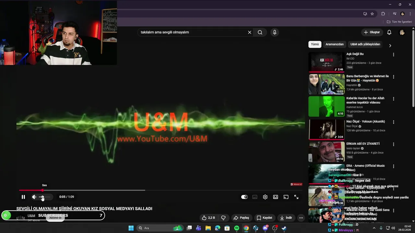This screenshot has height=233, width=415.
Task: Open the Oluştur create menu
Action: click(x=372, y=32)
